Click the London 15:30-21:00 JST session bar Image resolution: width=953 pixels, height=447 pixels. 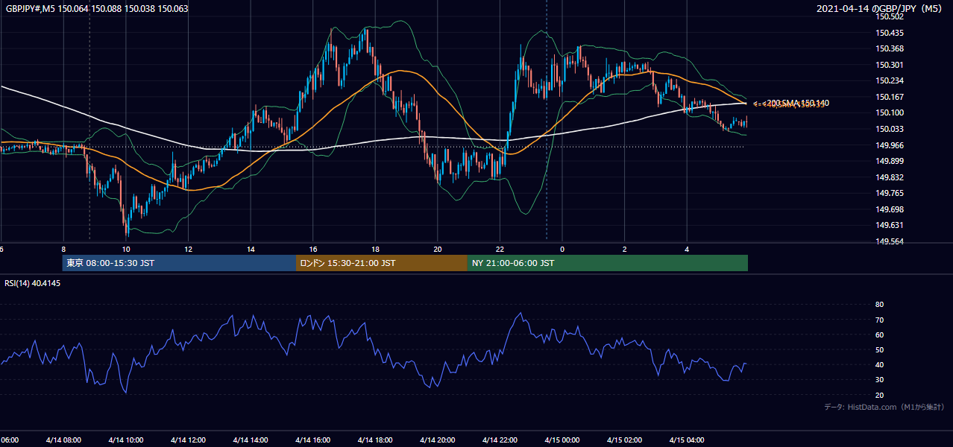click(x=382, y=263)
